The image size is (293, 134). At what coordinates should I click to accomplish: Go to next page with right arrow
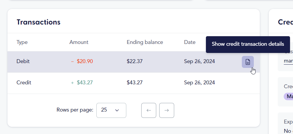click(x=166, y=110)
